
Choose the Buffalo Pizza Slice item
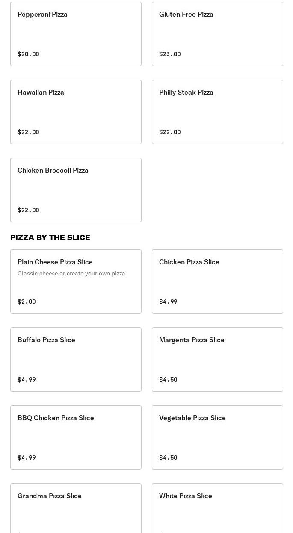click(x=76, y=359)
